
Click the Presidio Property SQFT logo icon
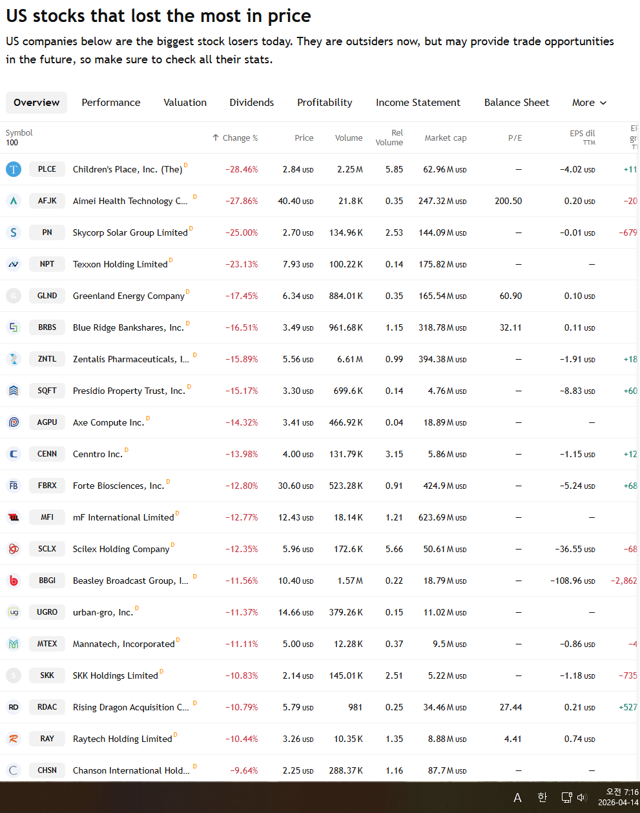tap(14, 391)
